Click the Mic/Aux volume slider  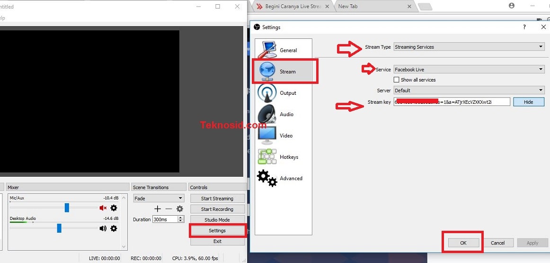click(67, 208)
